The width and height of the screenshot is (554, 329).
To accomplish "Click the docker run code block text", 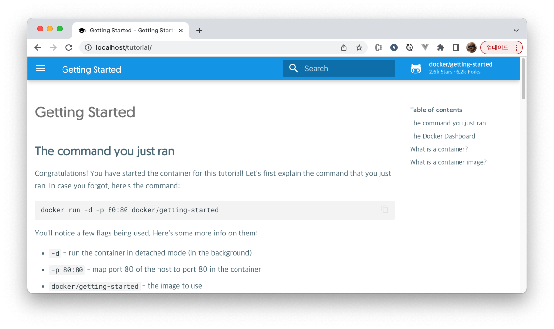I will [x=130, y=210].
